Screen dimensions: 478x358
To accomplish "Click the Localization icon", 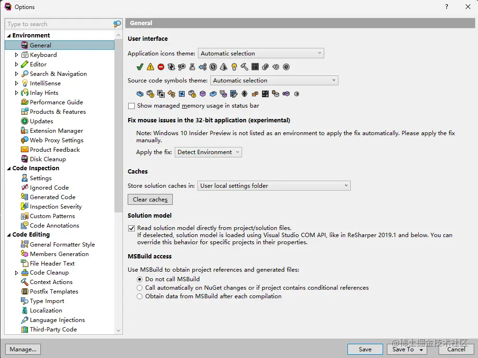I will (25, 311).
